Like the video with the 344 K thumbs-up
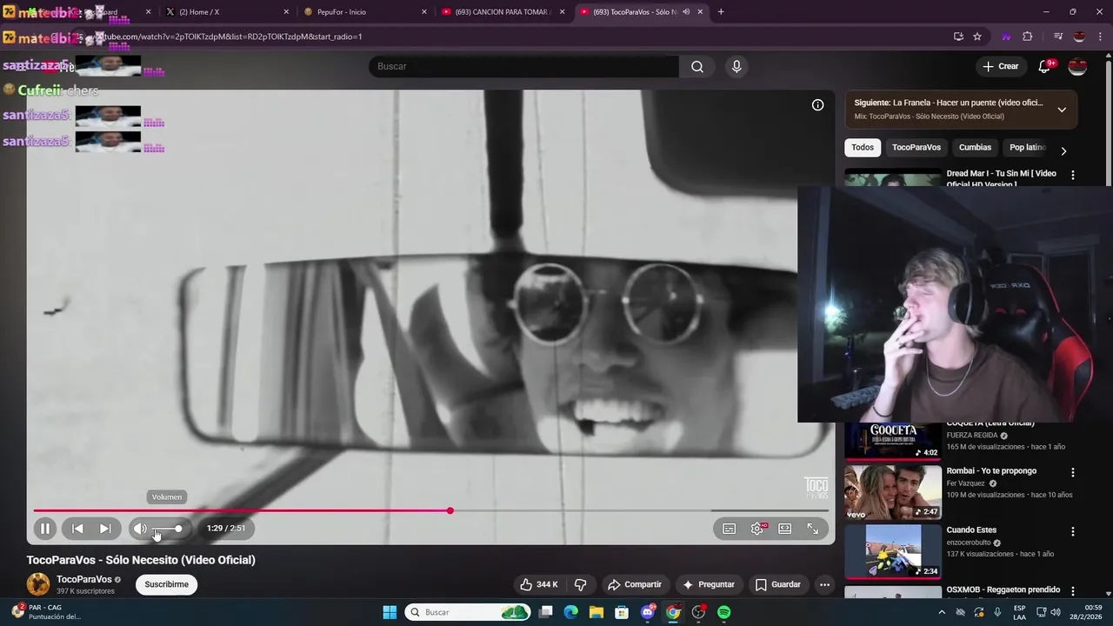1113x626 pixels. (539, 584)
